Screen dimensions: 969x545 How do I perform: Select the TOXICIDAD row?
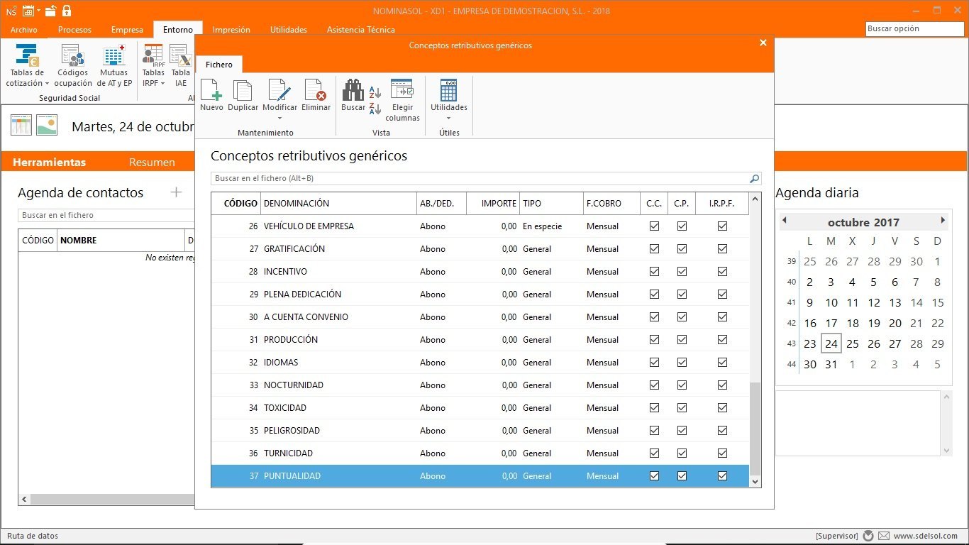click(480, 408)
